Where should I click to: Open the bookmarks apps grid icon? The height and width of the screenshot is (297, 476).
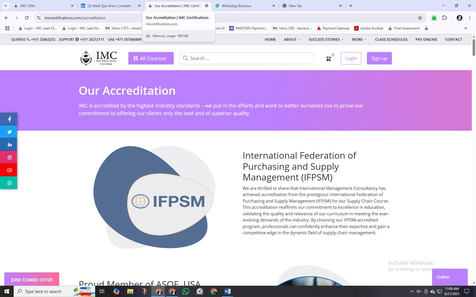coord(7,28)
